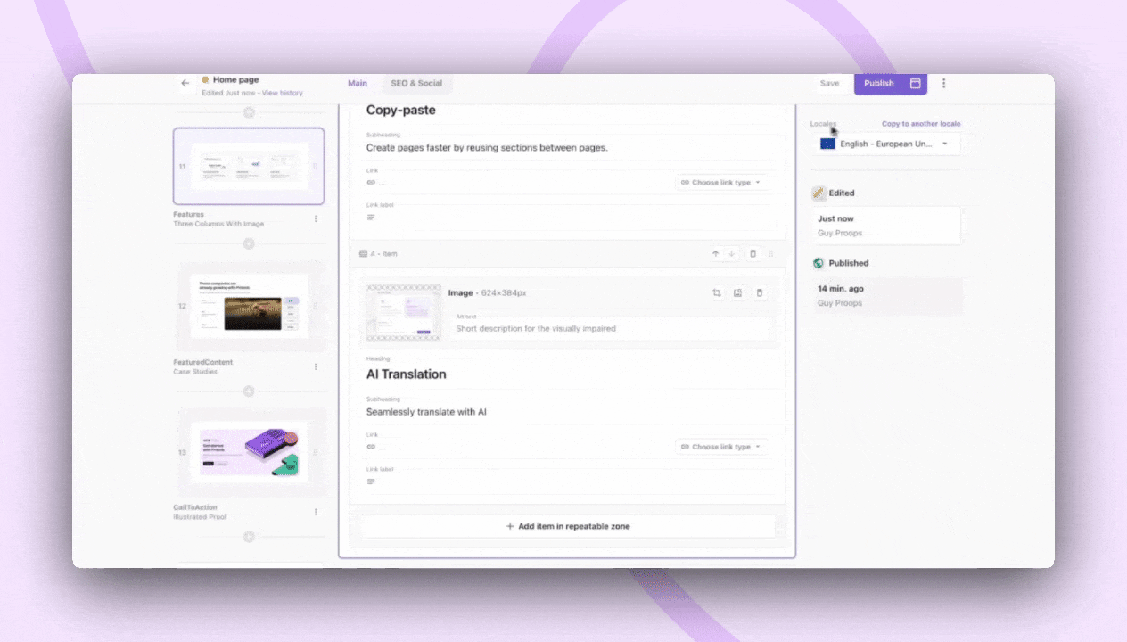Click the back arrow next to Home page
Viewport: 1127px width, 642px height.
(x=185, y=83)
